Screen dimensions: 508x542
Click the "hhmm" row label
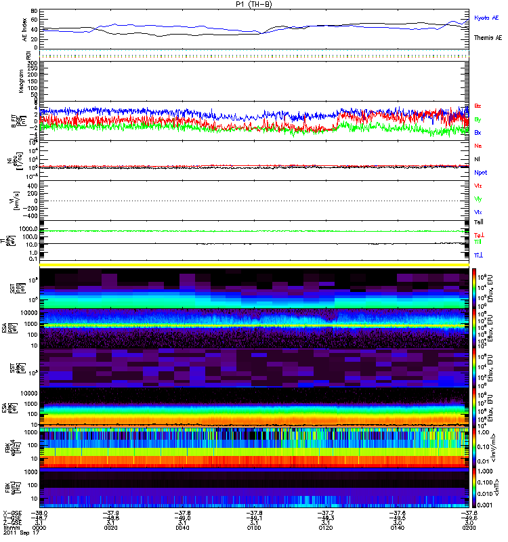[10, 528]
